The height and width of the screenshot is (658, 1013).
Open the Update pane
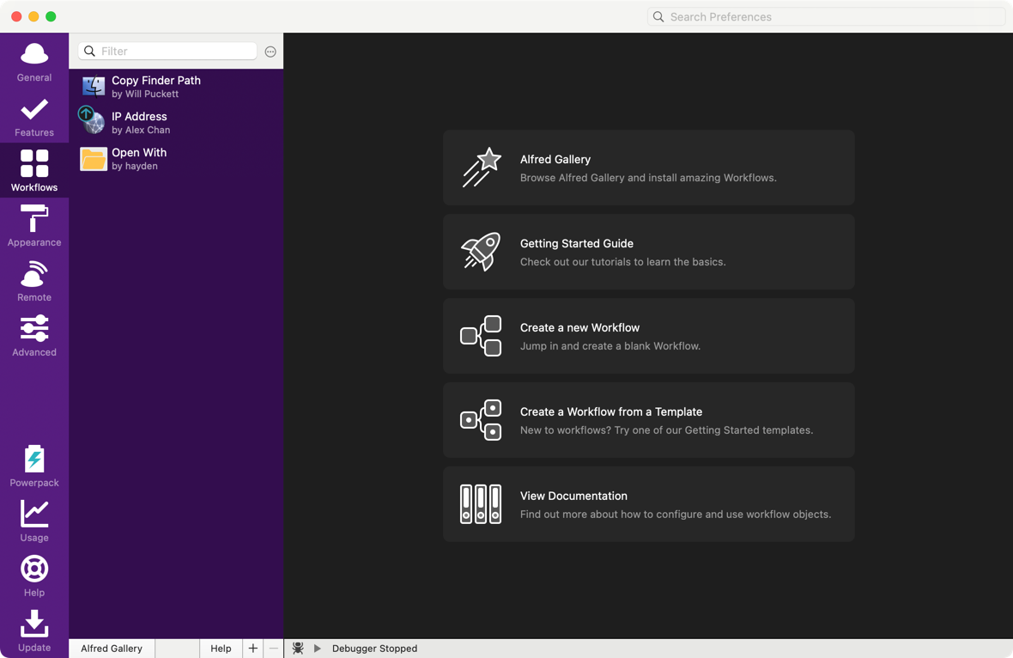34,631
